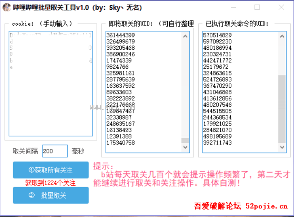Screen dimensions: 294x217
Task: Select UID 324863615 in executed list
Action: [x=217, y=73]
